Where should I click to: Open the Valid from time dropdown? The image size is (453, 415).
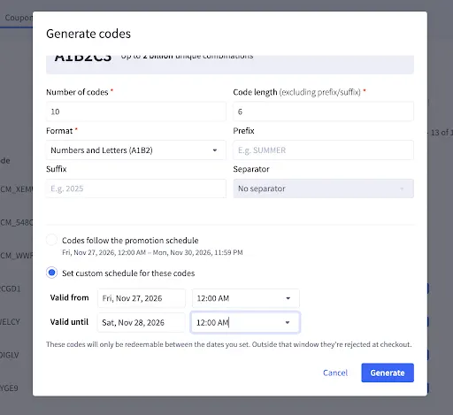[246, 298]
